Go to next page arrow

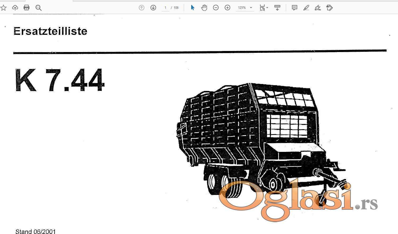(153, 8)
